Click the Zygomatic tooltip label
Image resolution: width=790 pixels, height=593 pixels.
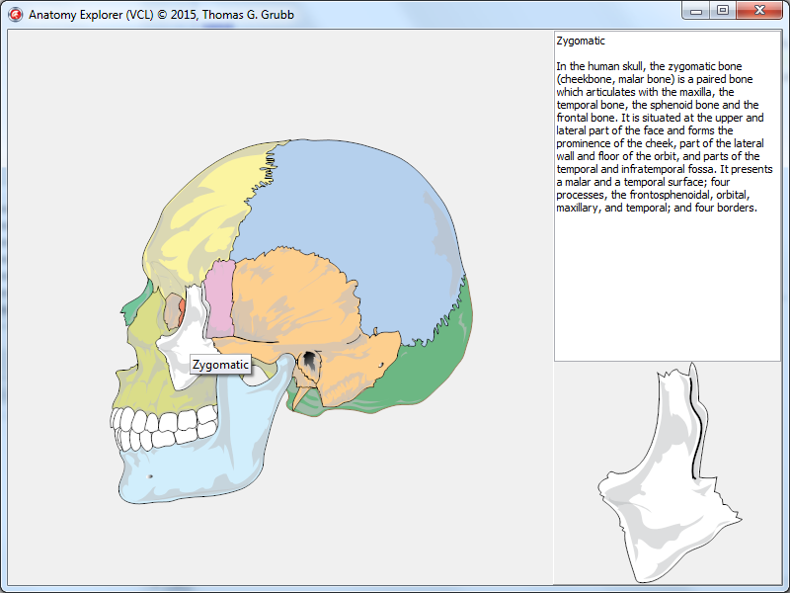coord(220,365)
